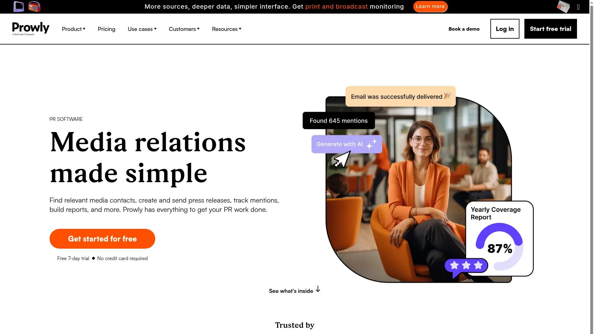Image resolution: width=594 pixels, height=334 pixels.
Task: Go to the Pricing page
Action: 106,29
